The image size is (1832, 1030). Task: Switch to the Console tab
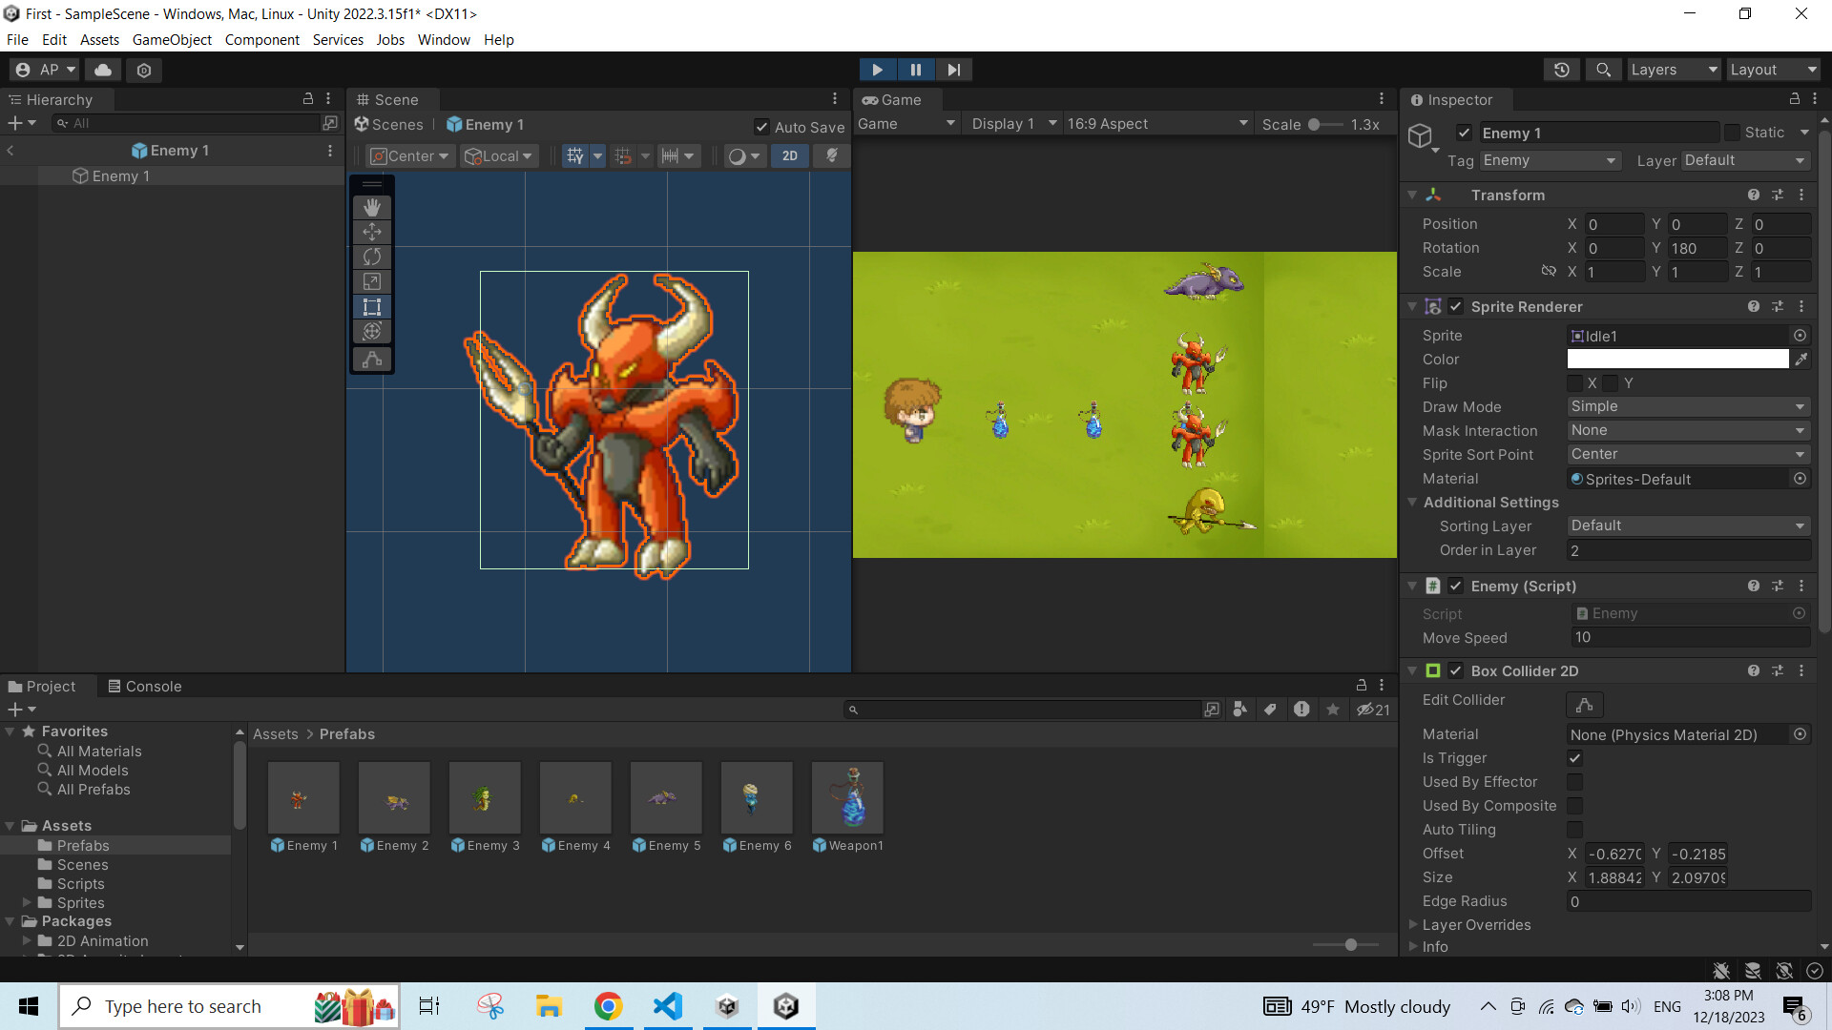(145, 686)
